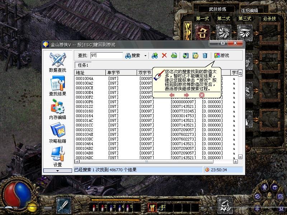Click the gear toolbar icon

(196, 56)
